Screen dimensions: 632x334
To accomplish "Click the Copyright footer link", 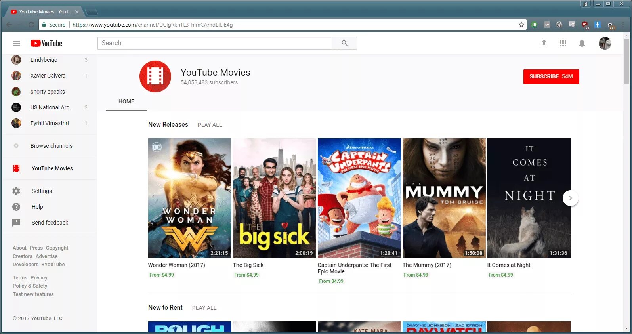I will [x=57, y=248].
